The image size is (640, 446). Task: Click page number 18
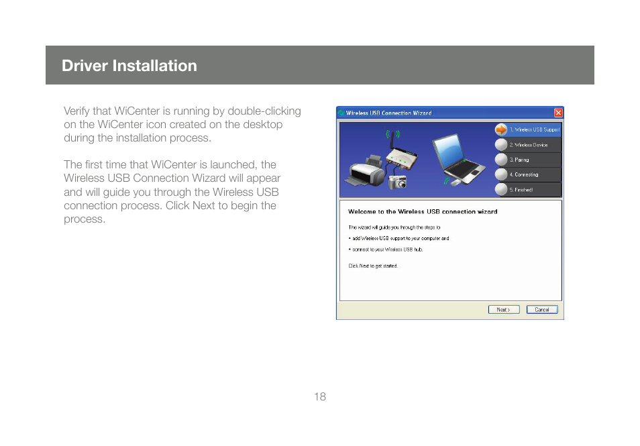(320, 396)
